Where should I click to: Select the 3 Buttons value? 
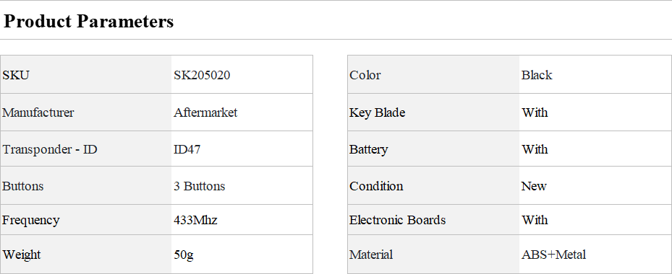pyautogui.click(x=200, y=186)
